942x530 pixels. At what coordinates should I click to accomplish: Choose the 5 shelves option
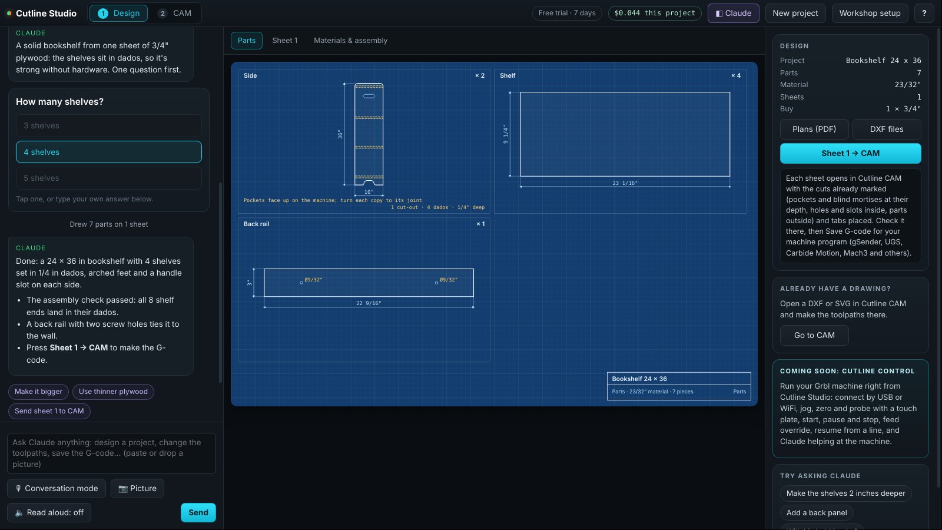109,178
